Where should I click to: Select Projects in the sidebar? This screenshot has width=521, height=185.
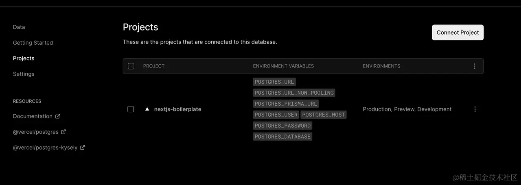click(24, 58)
